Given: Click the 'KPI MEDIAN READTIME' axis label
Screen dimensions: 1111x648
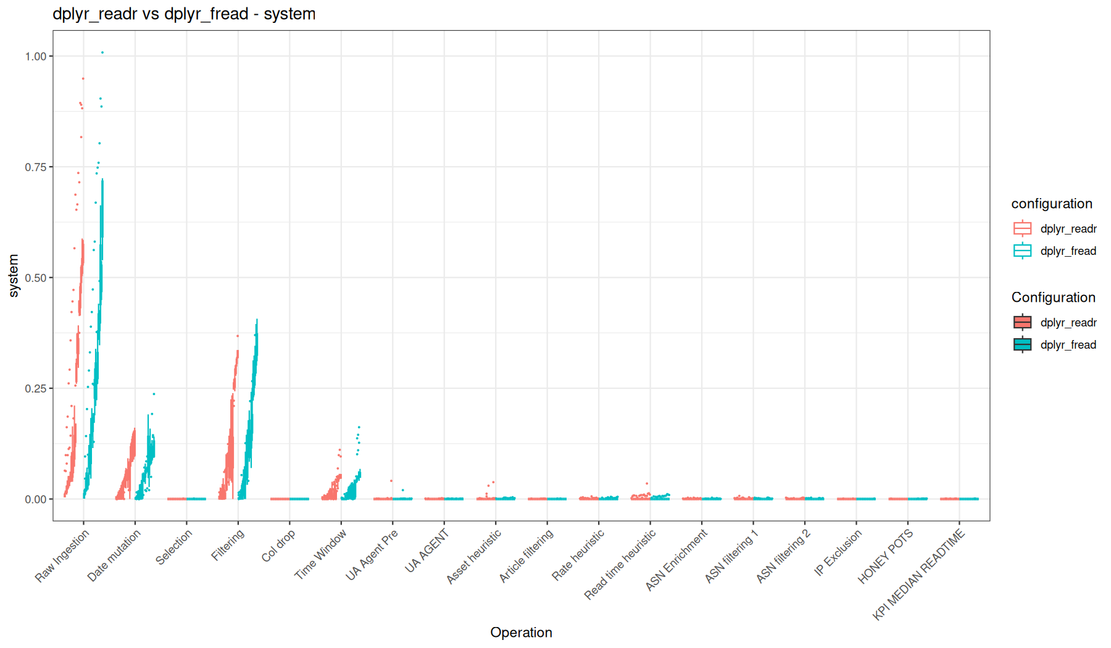Looking at the screenshot, I should point(919,575).
